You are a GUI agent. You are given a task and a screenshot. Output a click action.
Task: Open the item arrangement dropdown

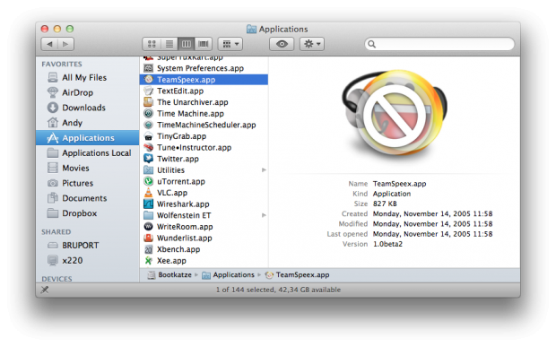click(x=230, y=44)
